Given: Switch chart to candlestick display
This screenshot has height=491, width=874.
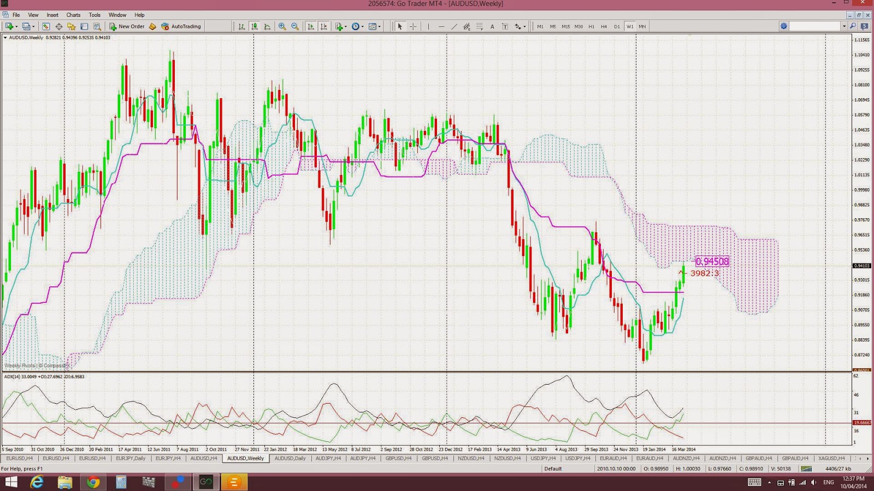Looking at the screenshot, I should [x=254, y=26].
